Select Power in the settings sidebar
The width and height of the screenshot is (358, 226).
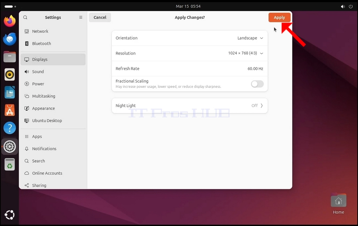pyautogui.click(x=53, y=84)
